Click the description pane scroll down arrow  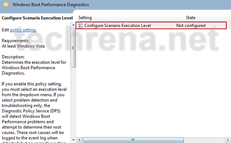(73, 140)
